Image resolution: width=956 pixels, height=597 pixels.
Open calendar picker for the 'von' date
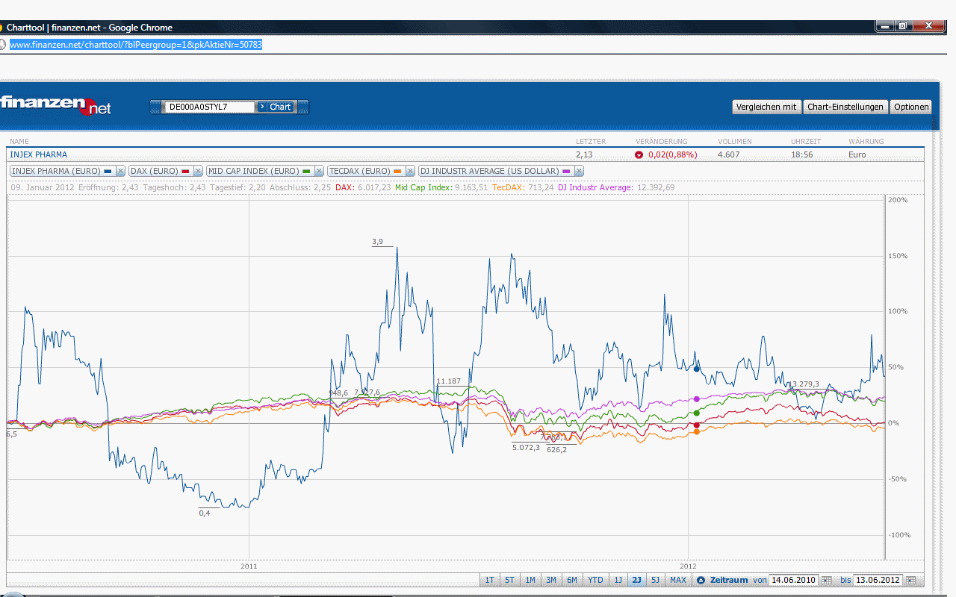tap(826, 580)
